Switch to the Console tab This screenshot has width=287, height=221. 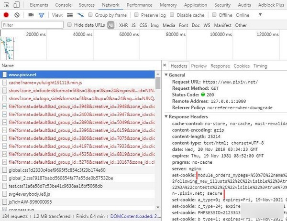click(63, 5)
